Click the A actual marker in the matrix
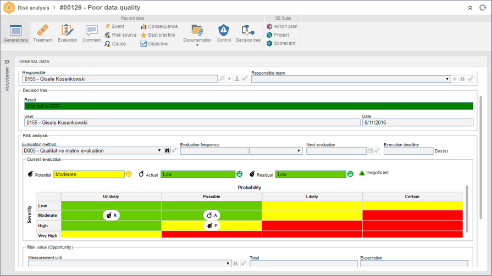The width and height of the screenshot is (492, 276). [212, 215]
